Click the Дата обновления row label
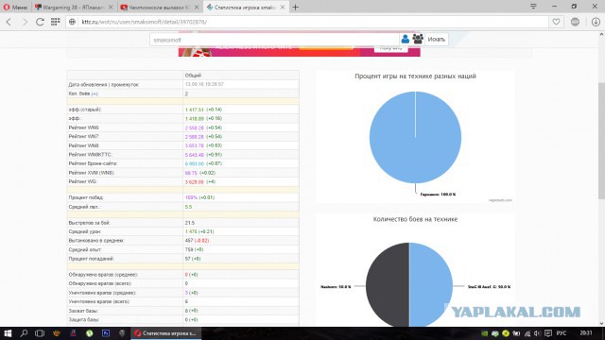The width and height of the screenshot is (605, 340). click(x=104, y=84)
